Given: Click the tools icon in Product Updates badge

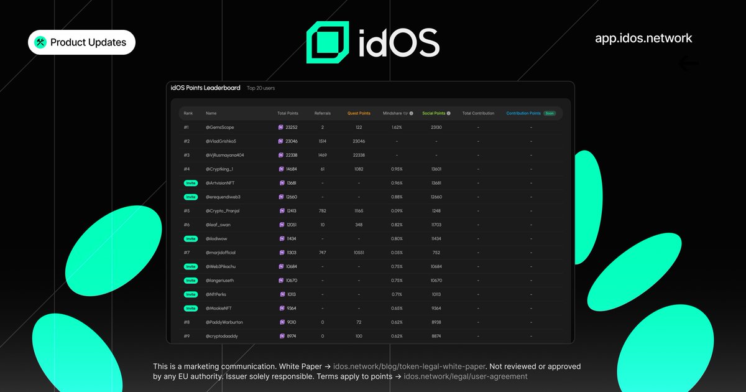Looking at the screenshot, I should pyautogui.click(x=40, y=42).
